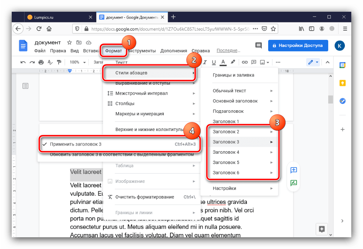Open the 100% zoom dropdown
The width and height of the screenshot is (363, 249).
coord(77,62)
